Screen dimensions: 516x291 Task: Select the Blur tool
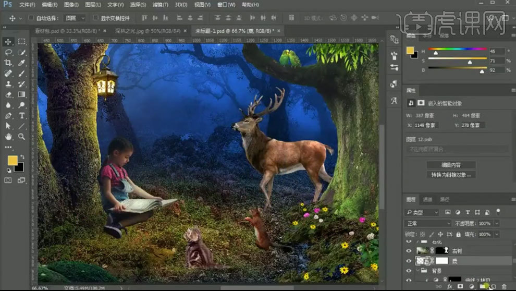[x=8, y=105]
